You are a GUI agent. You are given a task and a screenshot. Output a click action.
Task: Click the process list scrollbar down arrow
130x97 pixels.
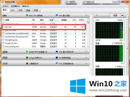[88, 47]
